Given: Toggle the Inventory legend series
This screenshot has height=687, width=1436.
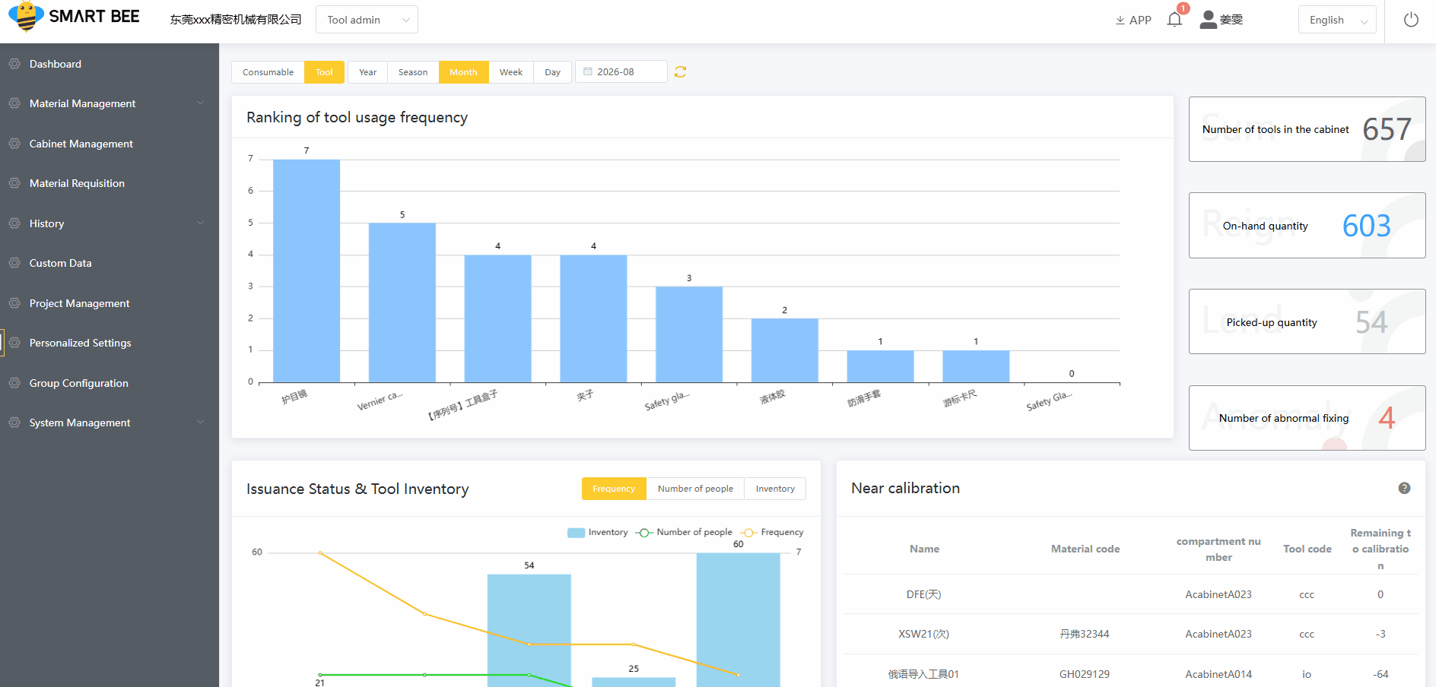Looking at the screenshot, I should click(x=598, y=532).
